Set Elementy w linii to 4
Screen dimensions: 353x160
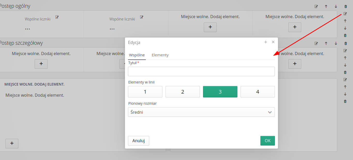(x=258, y=92)
